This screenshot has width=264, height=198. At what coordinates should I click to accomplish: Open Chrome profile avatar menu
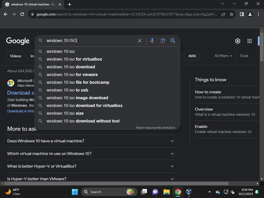(250, 14)
